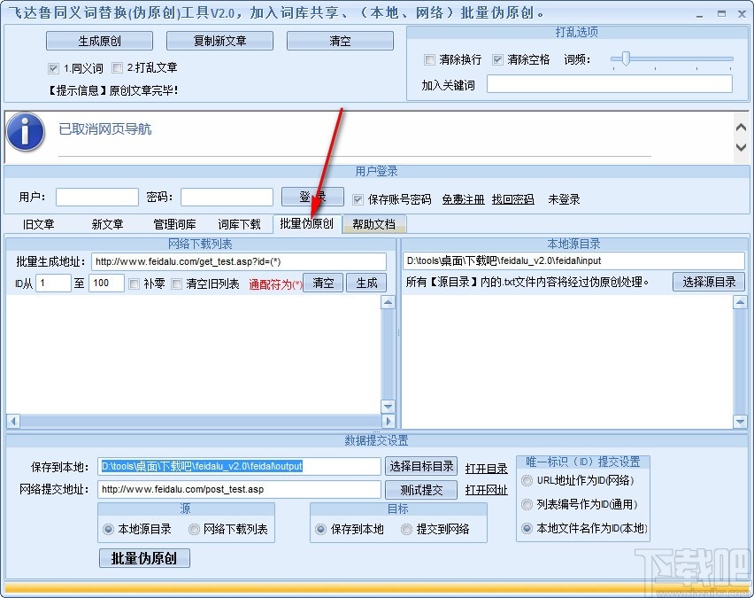The width and height of the screenshot is (754, 598).
Task: Open the 帮助文档 tab
Action: (x=374, y=224)
